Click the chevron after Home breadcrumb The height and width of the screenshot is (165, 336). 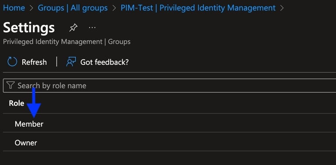tap(31, 8)
